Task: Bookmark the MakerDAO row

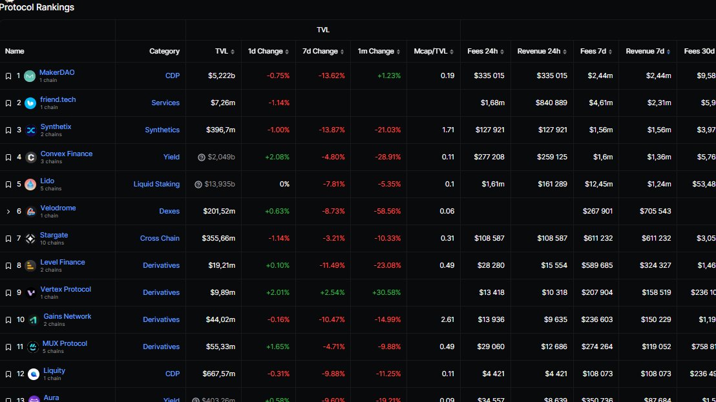Action: 8,76
